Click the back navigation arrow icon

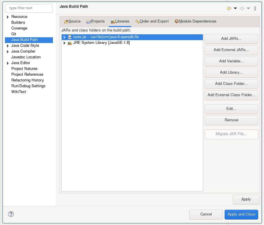[x=229, y=8]
